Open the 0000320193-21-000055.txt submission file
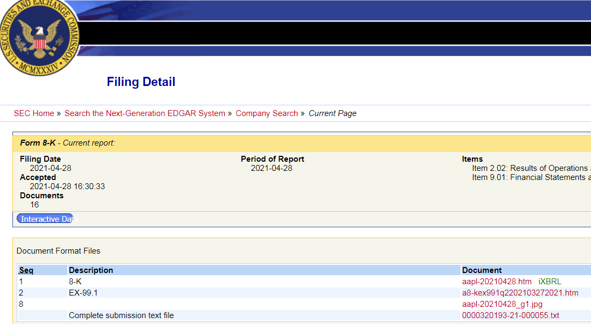Image resolution: width=591 pixels, height=324 pixels. [x=511, y=315]
